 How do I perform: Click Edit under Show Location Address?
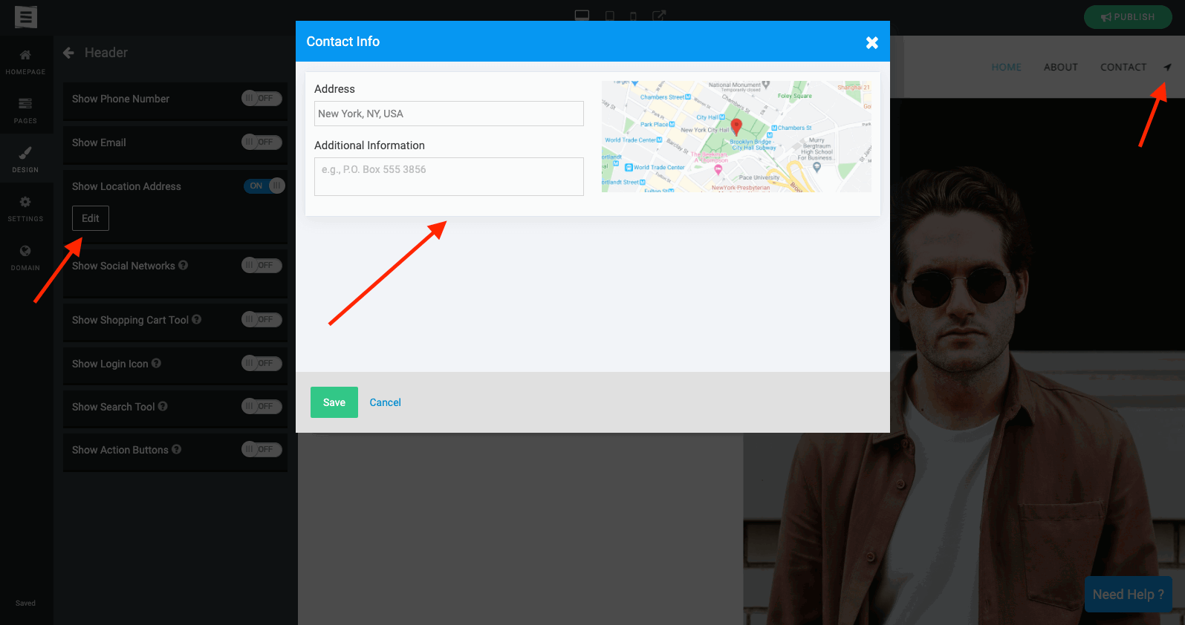click(91, 218)
